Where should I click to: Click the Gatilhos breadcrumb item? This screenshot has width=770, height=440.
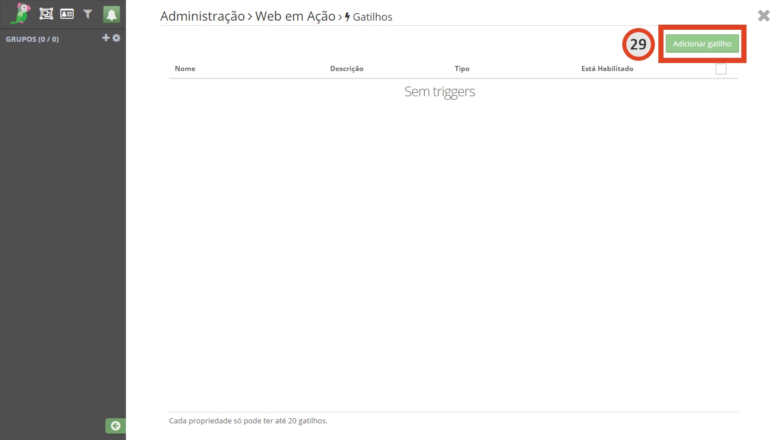368,17
